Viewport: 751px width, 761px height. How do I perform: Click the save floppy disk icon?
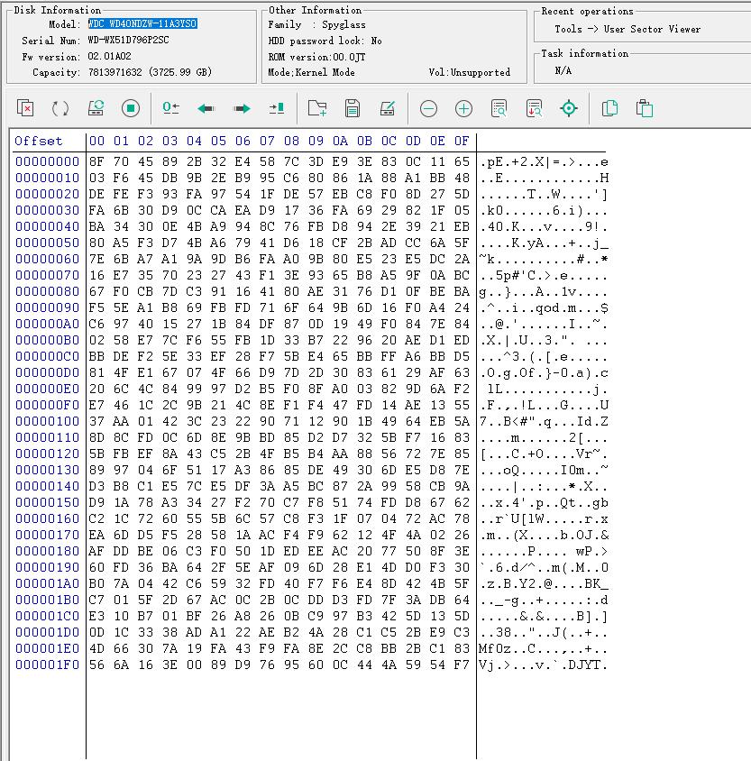tap(353, 107)
